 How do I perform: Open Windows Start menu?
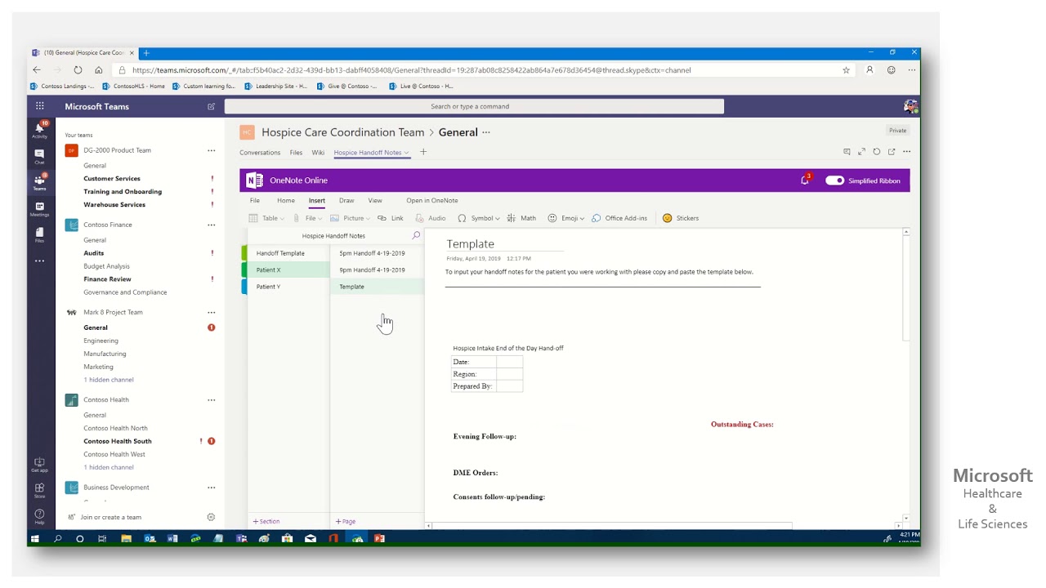tap(35, 538)
